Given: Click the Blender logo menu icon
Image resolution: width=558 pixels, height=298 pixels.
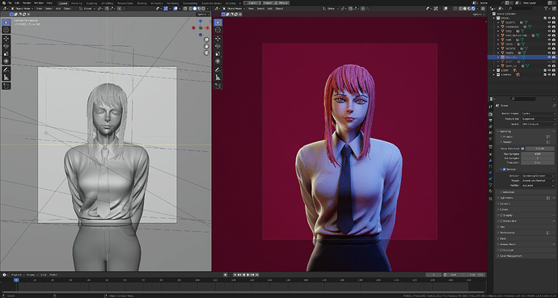Looking at the screenshot, I should pos(4,3).
